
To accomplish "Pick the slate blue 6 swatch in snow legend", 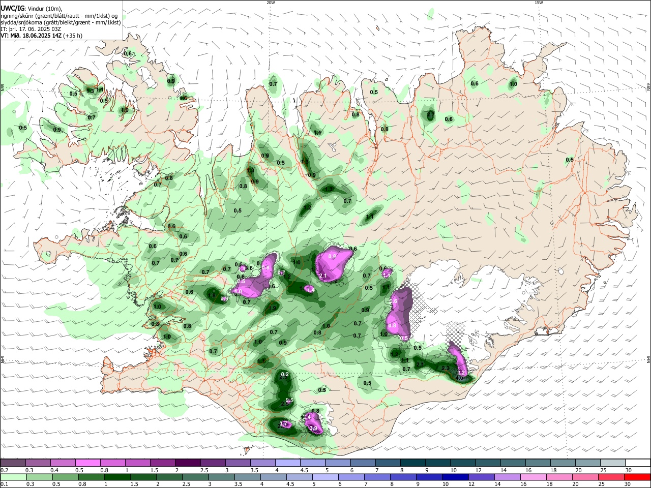I will (x=363, y=463).
